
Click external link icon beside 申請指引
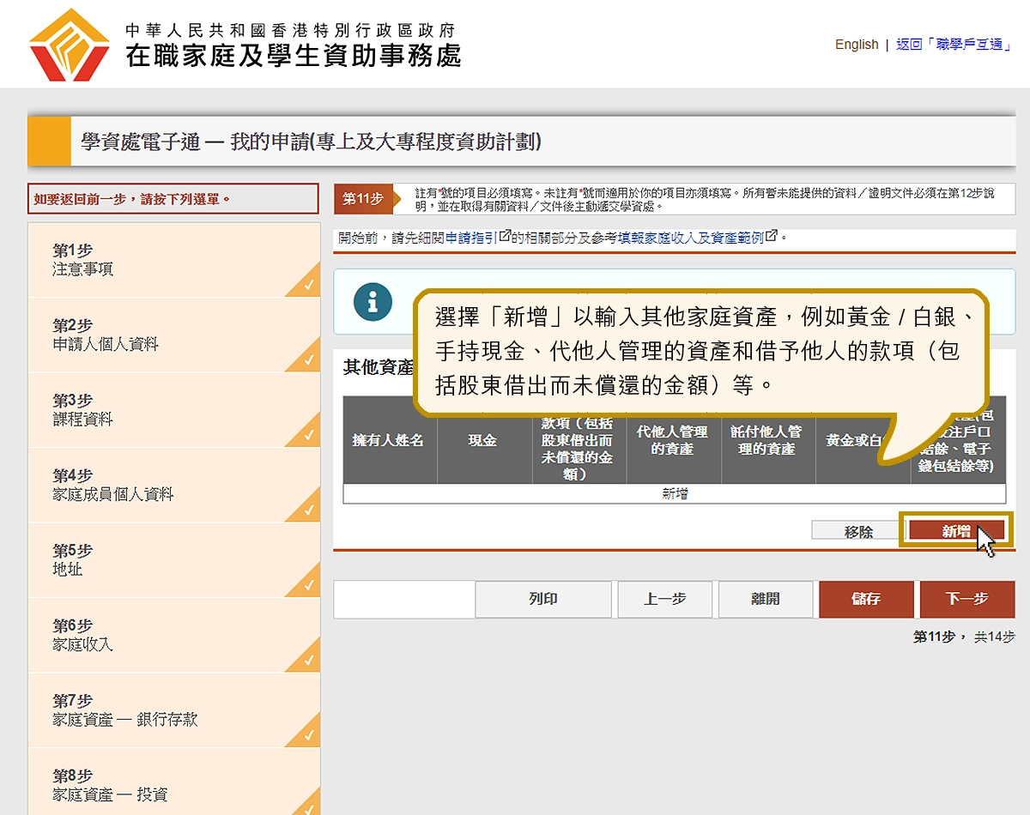(505, 236)
